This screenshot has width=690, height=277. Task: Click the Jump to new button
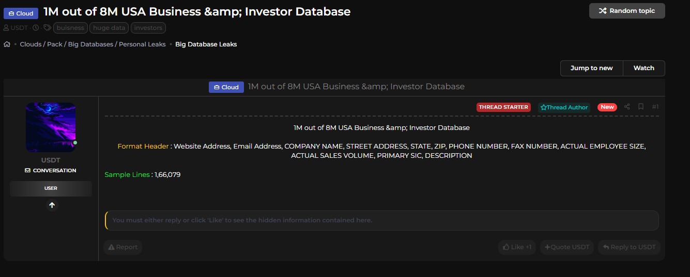[591, 68]
